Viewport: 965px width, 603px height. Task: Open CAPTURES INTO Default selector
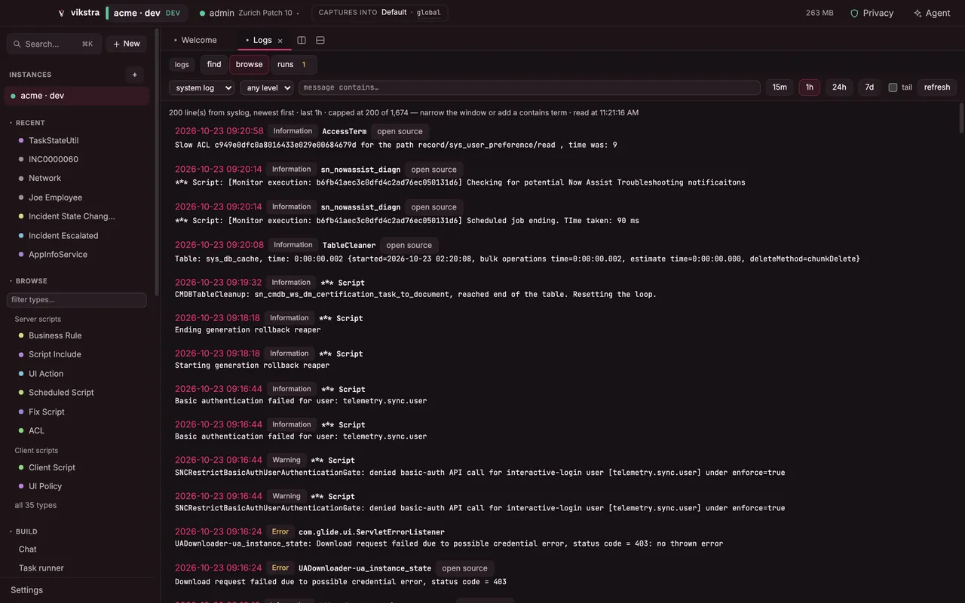(379, 13)
